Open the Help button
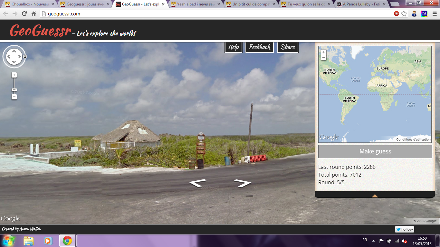The width and height of the screenshot is (440, 247). point(234,47)
